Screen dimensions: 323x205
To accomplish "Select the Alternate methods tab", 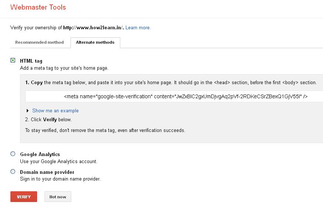I will pos(95,42).
